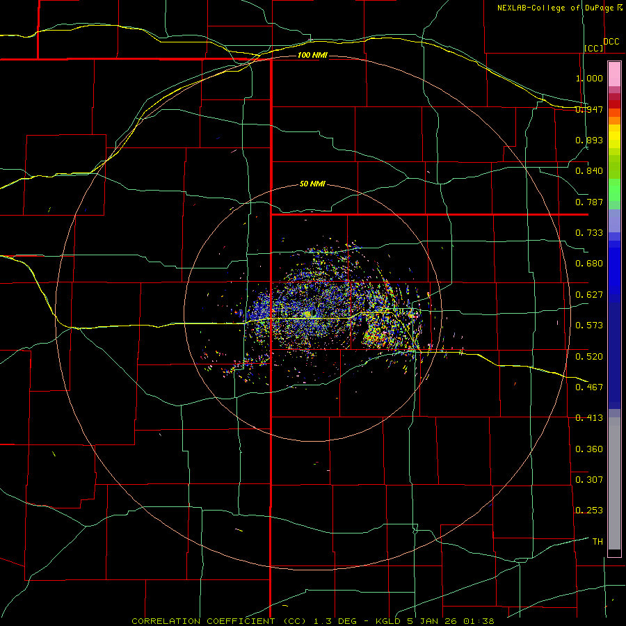The height and width of the screenshot is (626, 626).
Task: Click the NEXLAB-College of DuPage credit text
Action: 555,8
